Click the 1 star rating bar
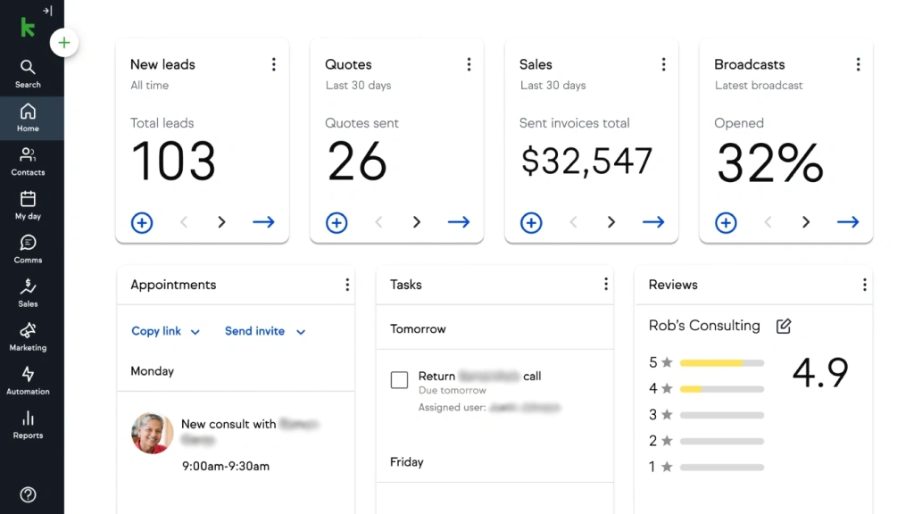The image size is (914, 514). coord(721,468)
